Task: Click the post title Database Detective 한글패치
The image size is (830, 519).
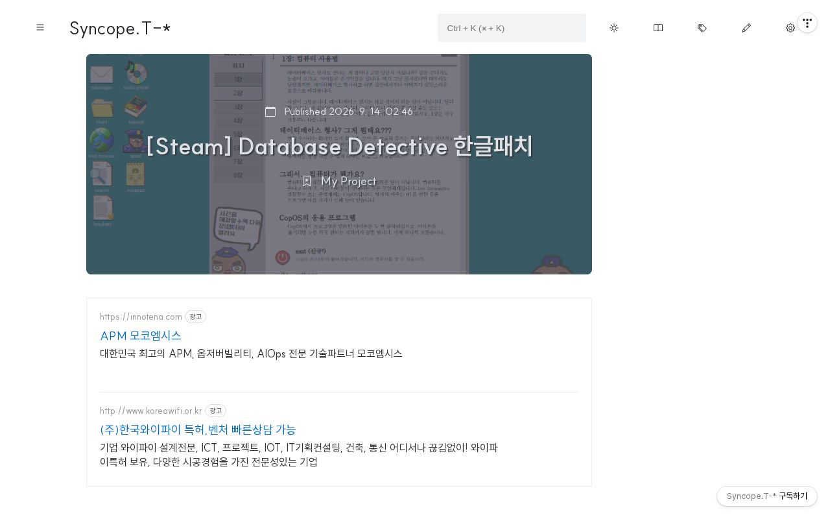Action: pyautogui.click(x=339, y=146)
